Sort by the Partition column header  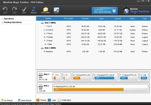point(48,18)
